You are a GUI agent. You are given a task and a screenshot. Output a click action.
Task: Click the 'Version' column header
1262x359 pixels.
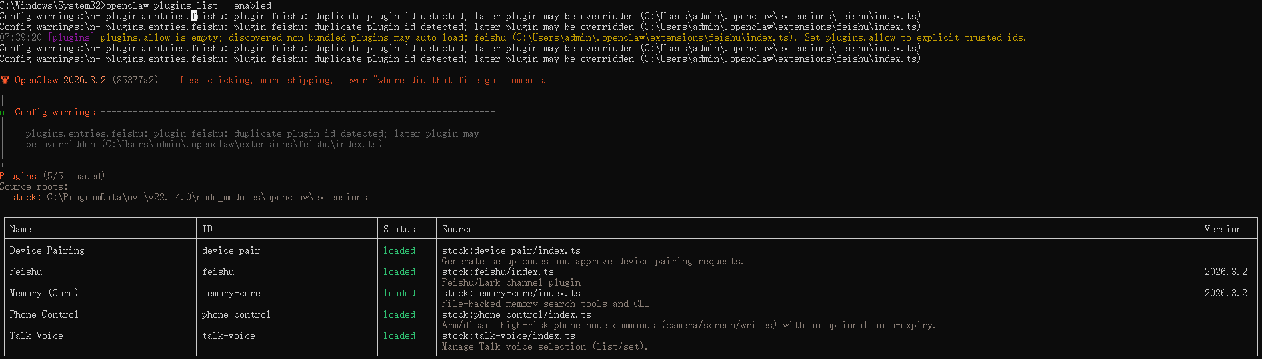1223,229
